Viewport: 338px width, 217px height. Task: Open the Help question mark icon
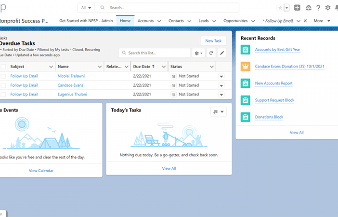[318, 8]
